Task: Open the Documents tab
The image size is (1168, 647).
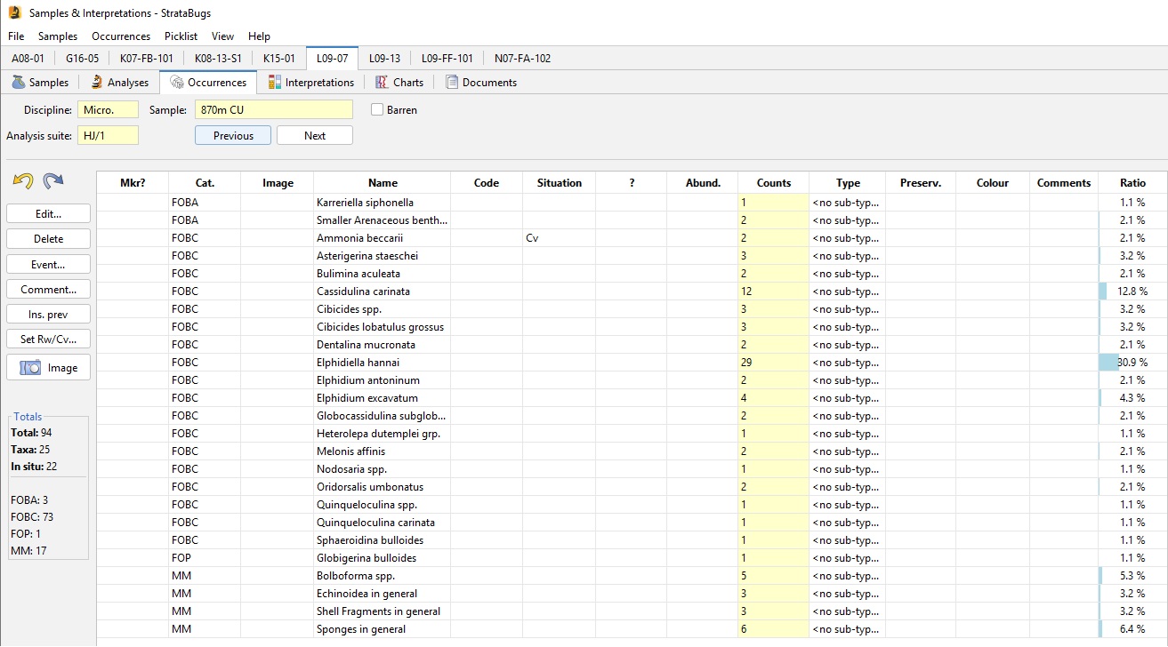Action: [x=481, y=83]
